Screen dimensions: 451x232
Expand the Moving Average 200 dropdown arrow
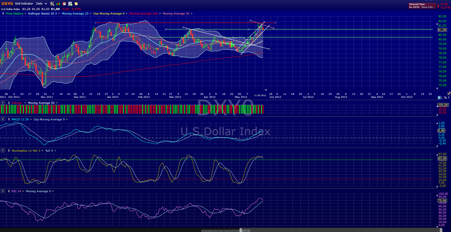tap(160, 14)
